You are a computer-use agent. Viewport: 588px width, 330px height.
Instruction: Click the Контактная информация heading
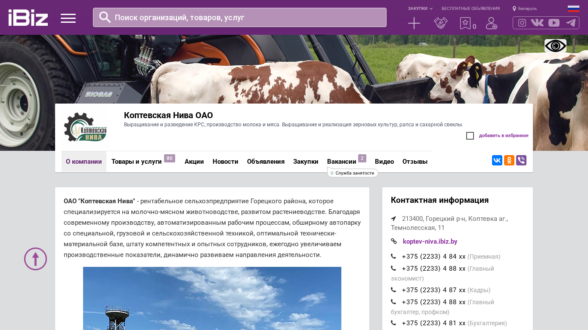tap(439, 200)
